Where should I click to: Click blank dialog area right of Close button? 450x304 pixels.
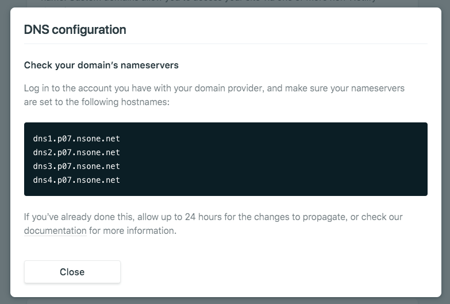[276, 272]
